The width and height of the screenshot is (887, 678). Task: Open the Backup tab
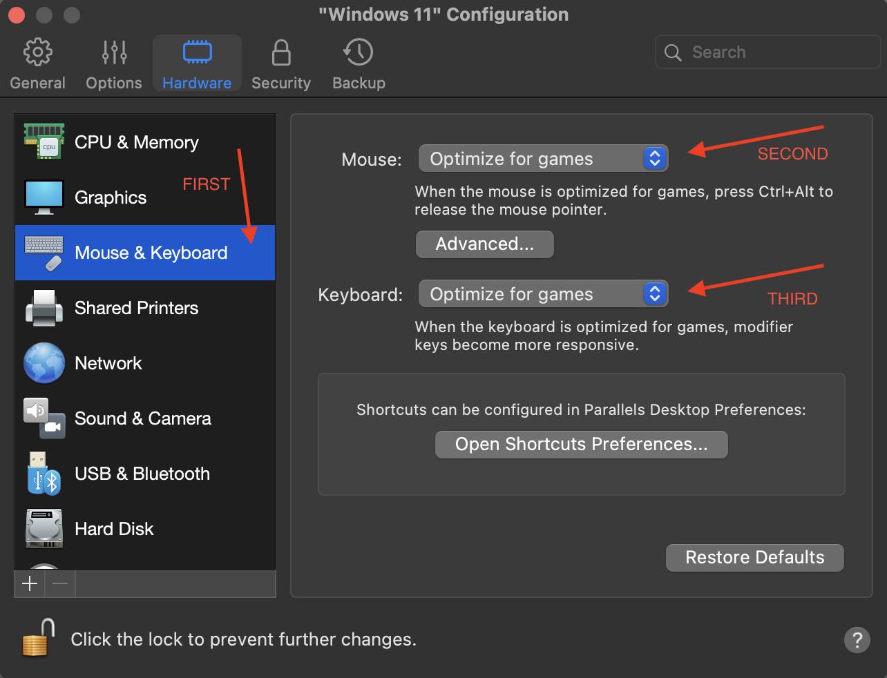[x=359, y=64]
